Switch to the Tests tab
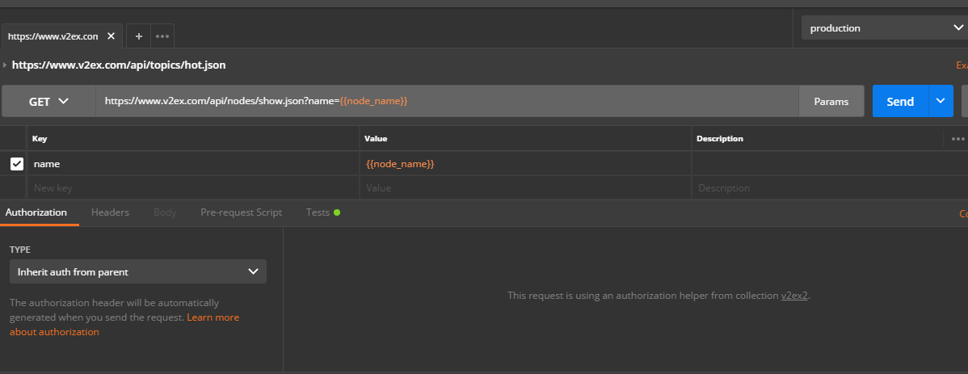Viewport: 968px width, 374px height. point(323,212)
